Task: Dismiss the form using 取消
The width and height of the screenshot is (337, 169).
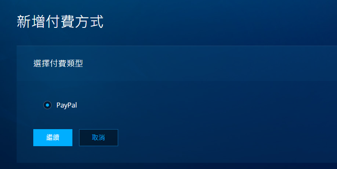Action: [x=99, y=137]
